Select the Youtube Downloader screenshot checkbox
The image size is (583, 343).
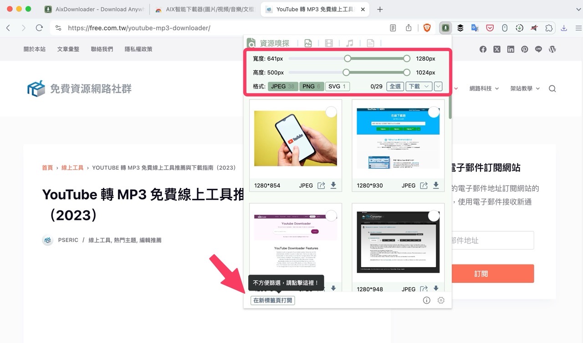331,216
